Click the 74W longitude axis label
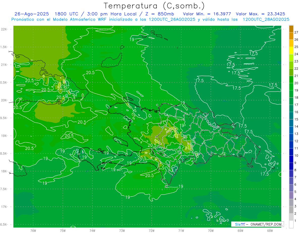This screenshot has height=234, width=303. [92, 230]
